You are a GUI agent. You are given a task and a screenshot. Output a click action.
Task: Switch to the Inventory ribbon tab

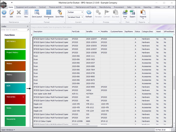click(x=68, y=7)
